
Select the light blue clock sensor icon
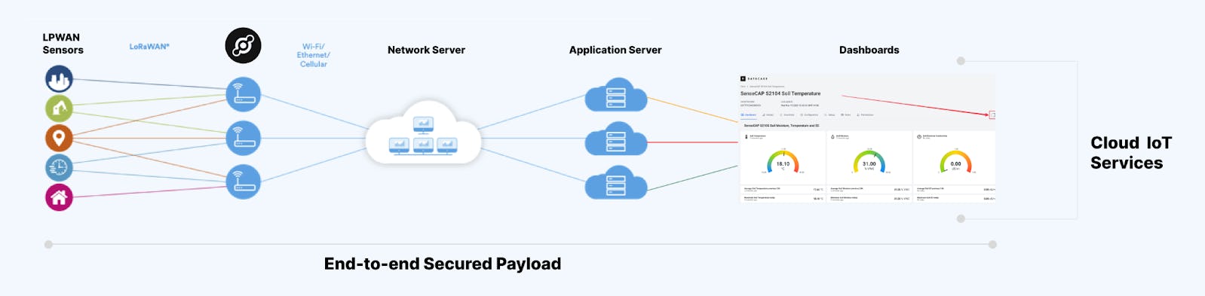(x=59, y=167)
